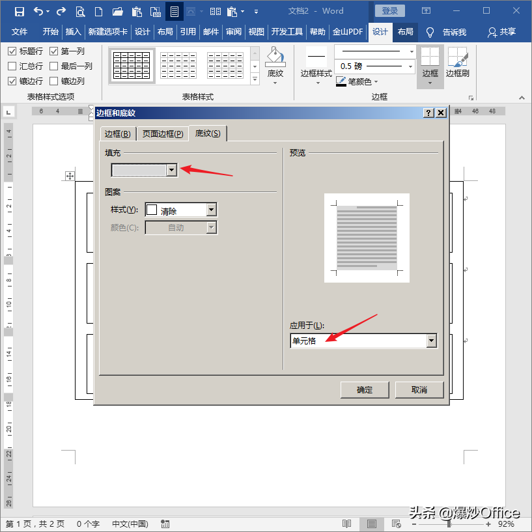
Task: Click the lightbulb Tell Me icon
Action: [x=430, y=32]
